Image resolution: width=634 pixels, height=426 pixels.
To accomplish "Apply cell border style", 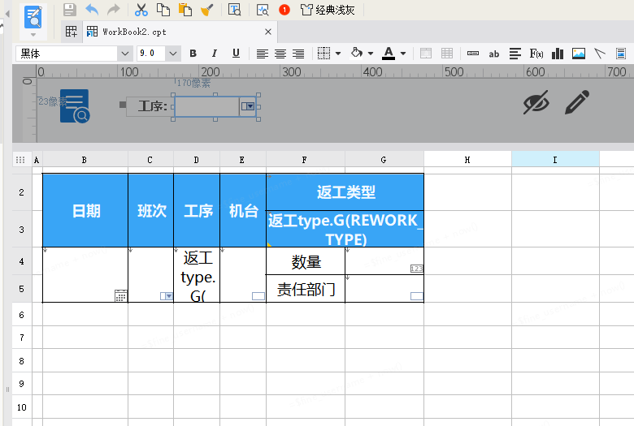I will point(324,54).
